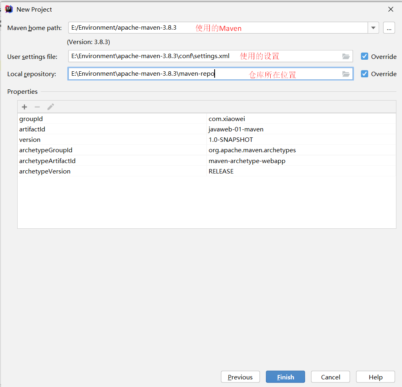Select the archetypeVersion property row
The width and height of the screenshot is (402, 387).
(207, 171)
